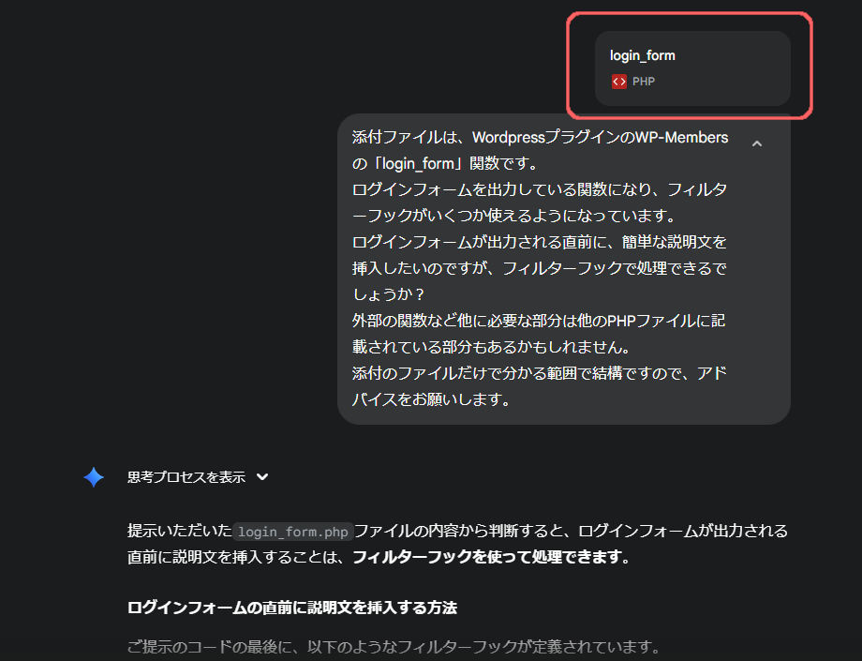Click the prompt line starting 挿入したいのですが

538,268
